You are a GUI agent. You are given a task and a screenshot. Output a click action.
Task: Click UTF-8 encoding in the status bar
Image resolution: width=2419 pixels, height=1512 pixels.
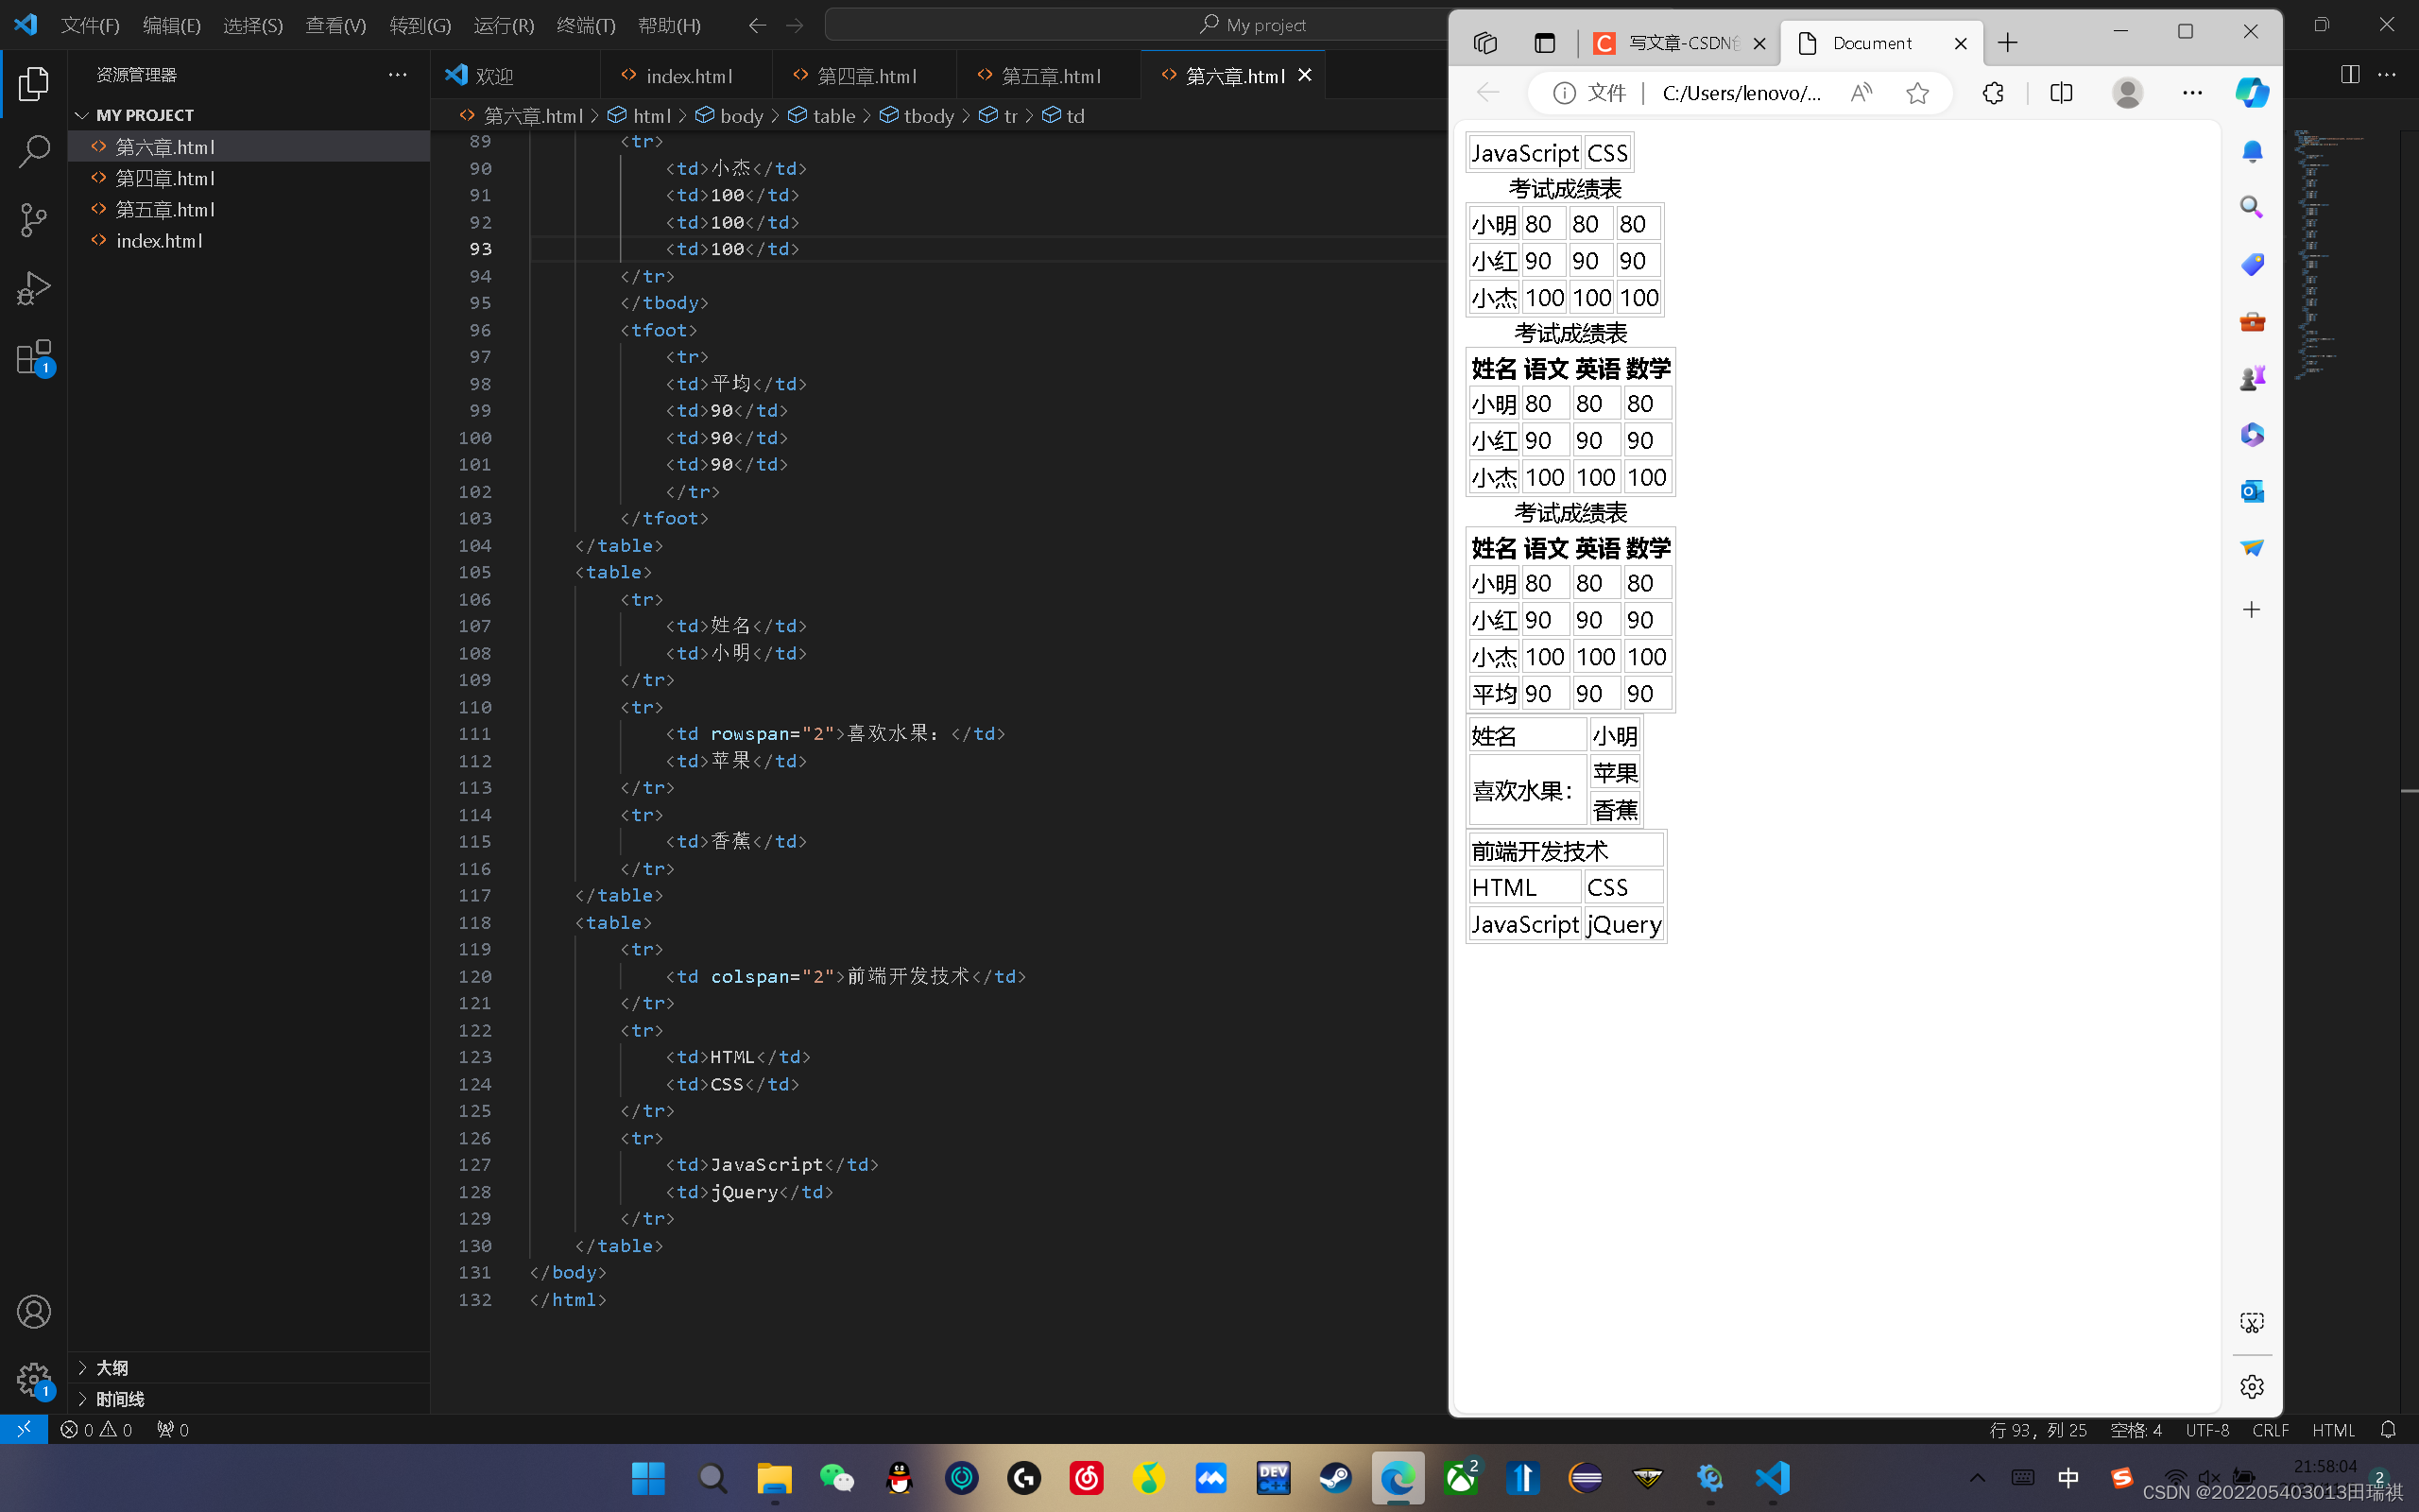[x=2207, y=1429]
